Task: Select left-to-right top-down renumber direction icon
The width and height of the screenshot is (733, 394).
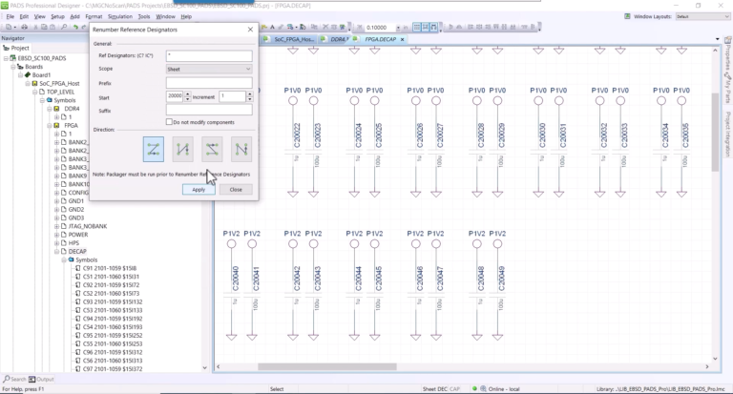Action: [154, 149]
